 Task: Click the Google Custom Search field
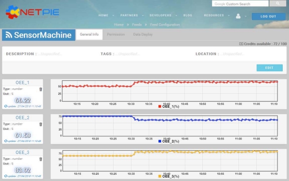pyautogui.click(x=240, y=4)
